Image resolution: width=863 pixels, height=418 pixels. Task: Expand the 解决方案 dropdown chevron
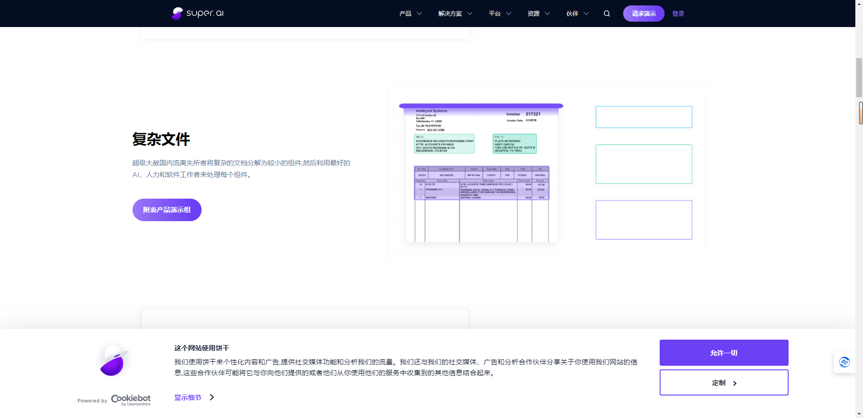coord(470,14)
